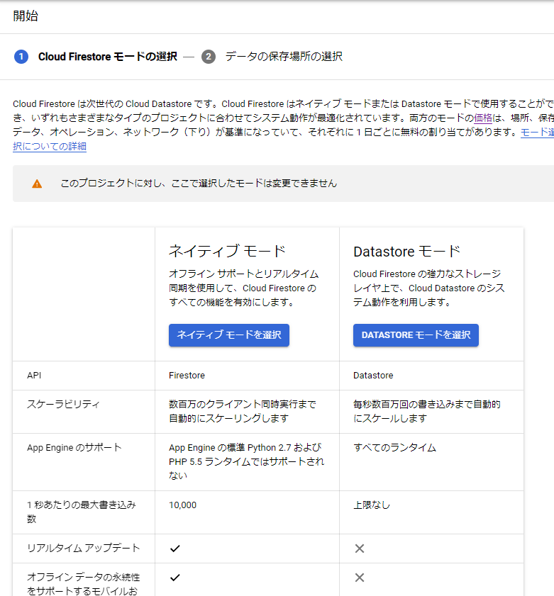This screenshot has height=596, width=554.
Task: Click the リアルタイム アップデート row label
Action: tap(83, 548)
